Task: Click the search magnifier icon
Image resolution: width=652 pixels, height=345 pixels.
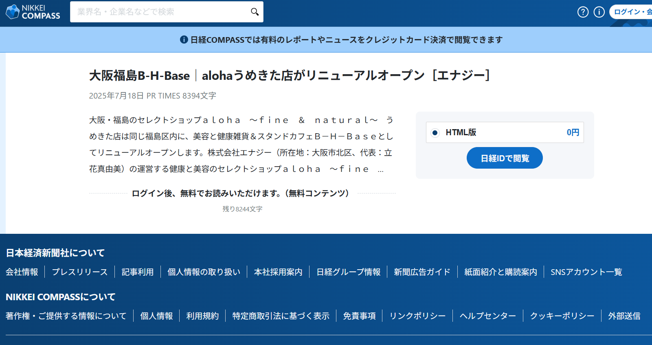Action: click(255, 12)
